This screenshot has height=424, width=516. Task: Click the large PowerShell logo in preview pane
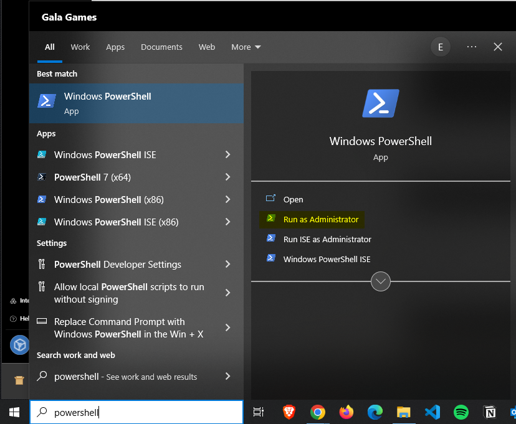pyautogui.click(x=381, y=103)
